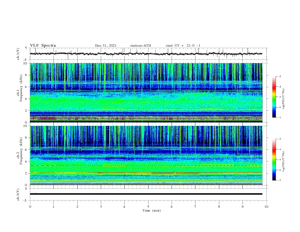Image resolution: width=300 pixels, height=232 pixels.
Task: Click the "station=ATH" label
Action: 141,45
